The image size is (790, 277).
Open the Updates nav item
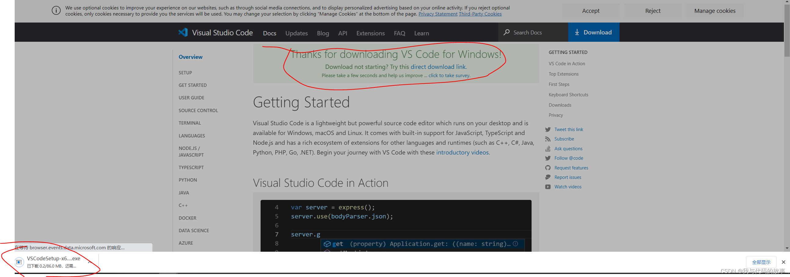[x=296, y=33]
